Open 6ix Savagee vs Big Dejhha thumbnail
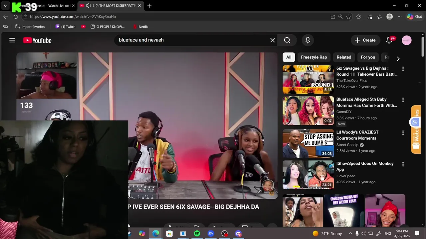 (x=308, y=80)
